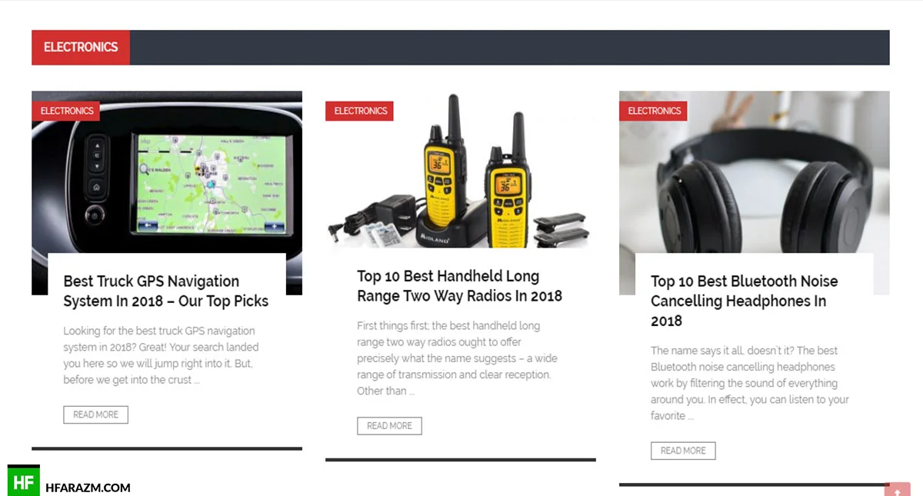Image resolution: width=923 pixels, height=496 pixels.
Task: Open the HFARAZM.COM watermark link
Action: pos(88,488)
